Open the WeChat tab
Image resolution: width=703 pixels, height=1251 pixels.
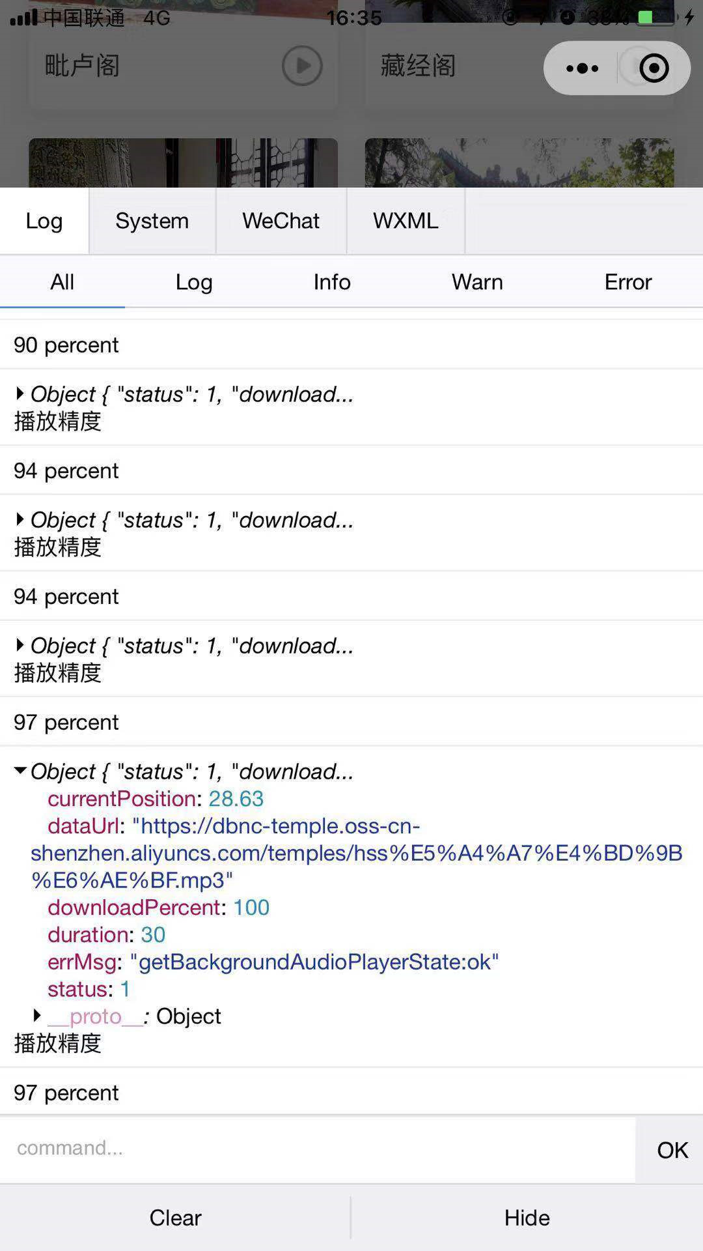coord(281,221)
